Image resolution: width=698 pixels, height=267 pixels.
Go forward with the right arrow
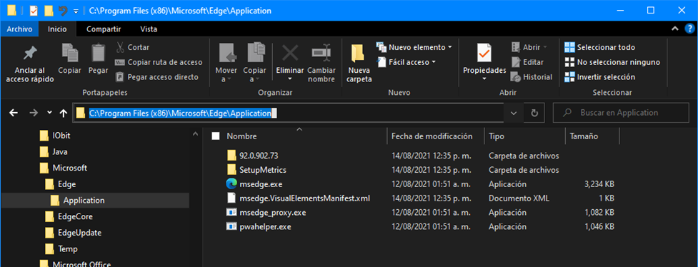click(x=34, y=113)
